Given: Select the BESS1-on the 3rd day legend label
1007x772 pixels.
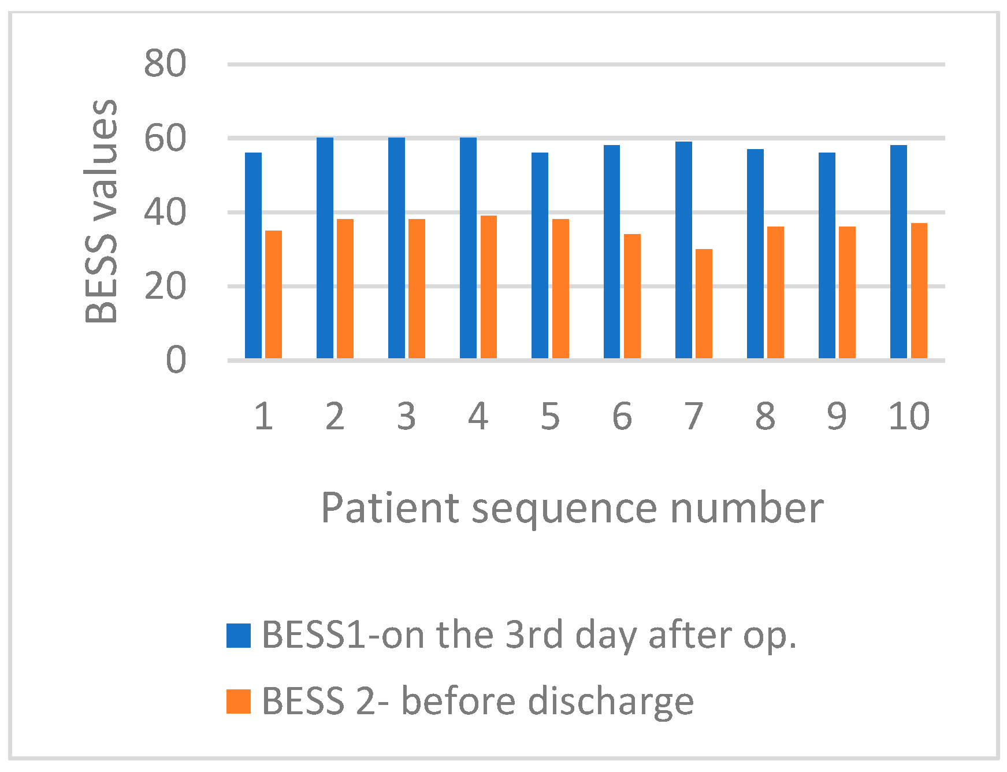Looking at the screenshot, I should (x=529, y=635).
